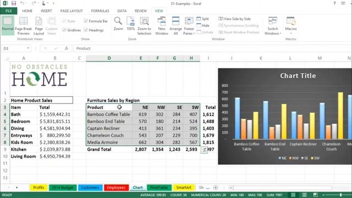
Task: Open the FILE tab
Action: (x=9, y=11)
